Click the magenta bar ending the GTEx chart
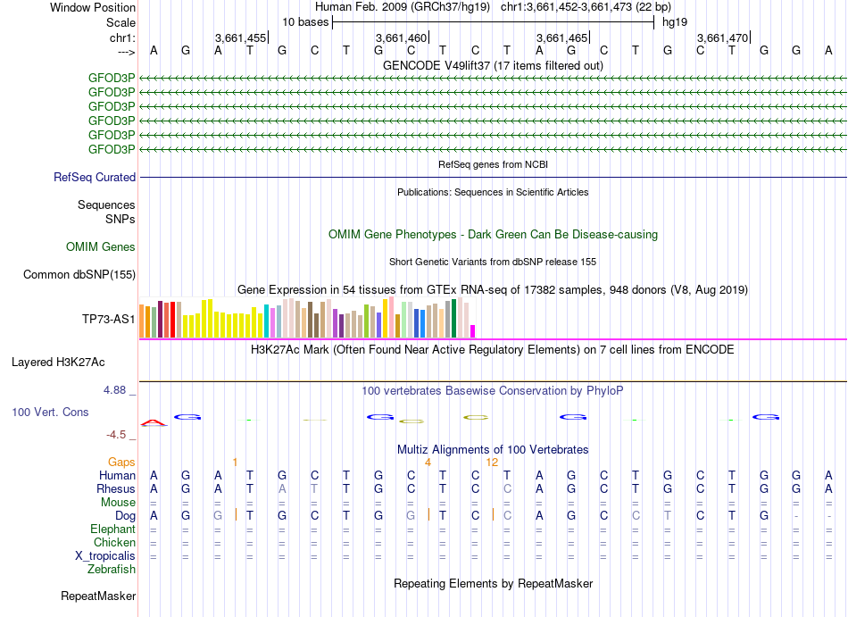Viewport: 848px width, 617px height. 473,331
